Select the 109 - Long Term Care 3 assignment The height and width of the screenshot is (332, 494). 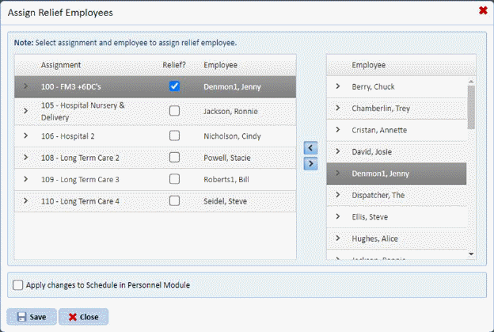(x=80, y=179)
